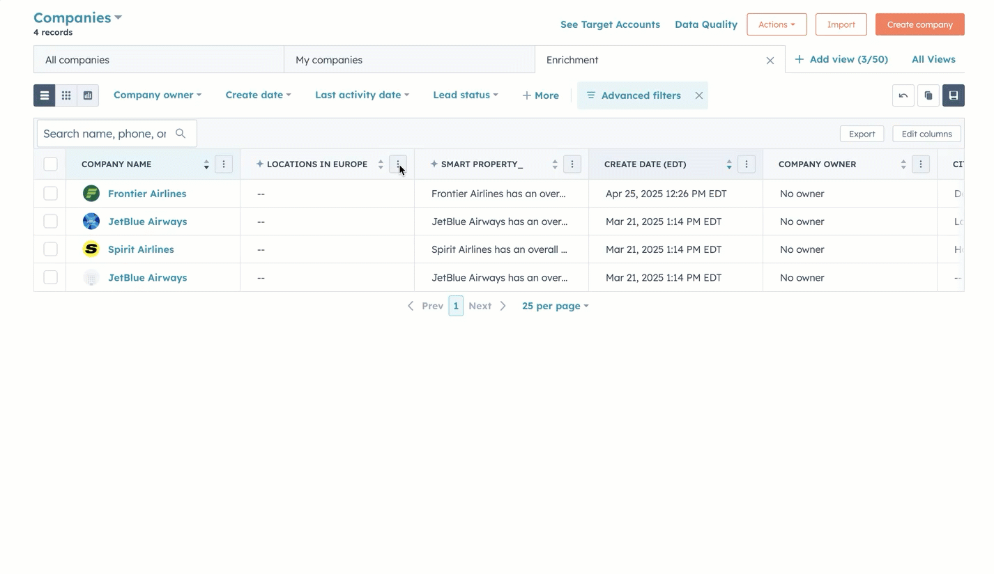This screenshot has height=574, width=994.
Task: Open the Lead status filter dropdown
Action: [x=465, y=95]
